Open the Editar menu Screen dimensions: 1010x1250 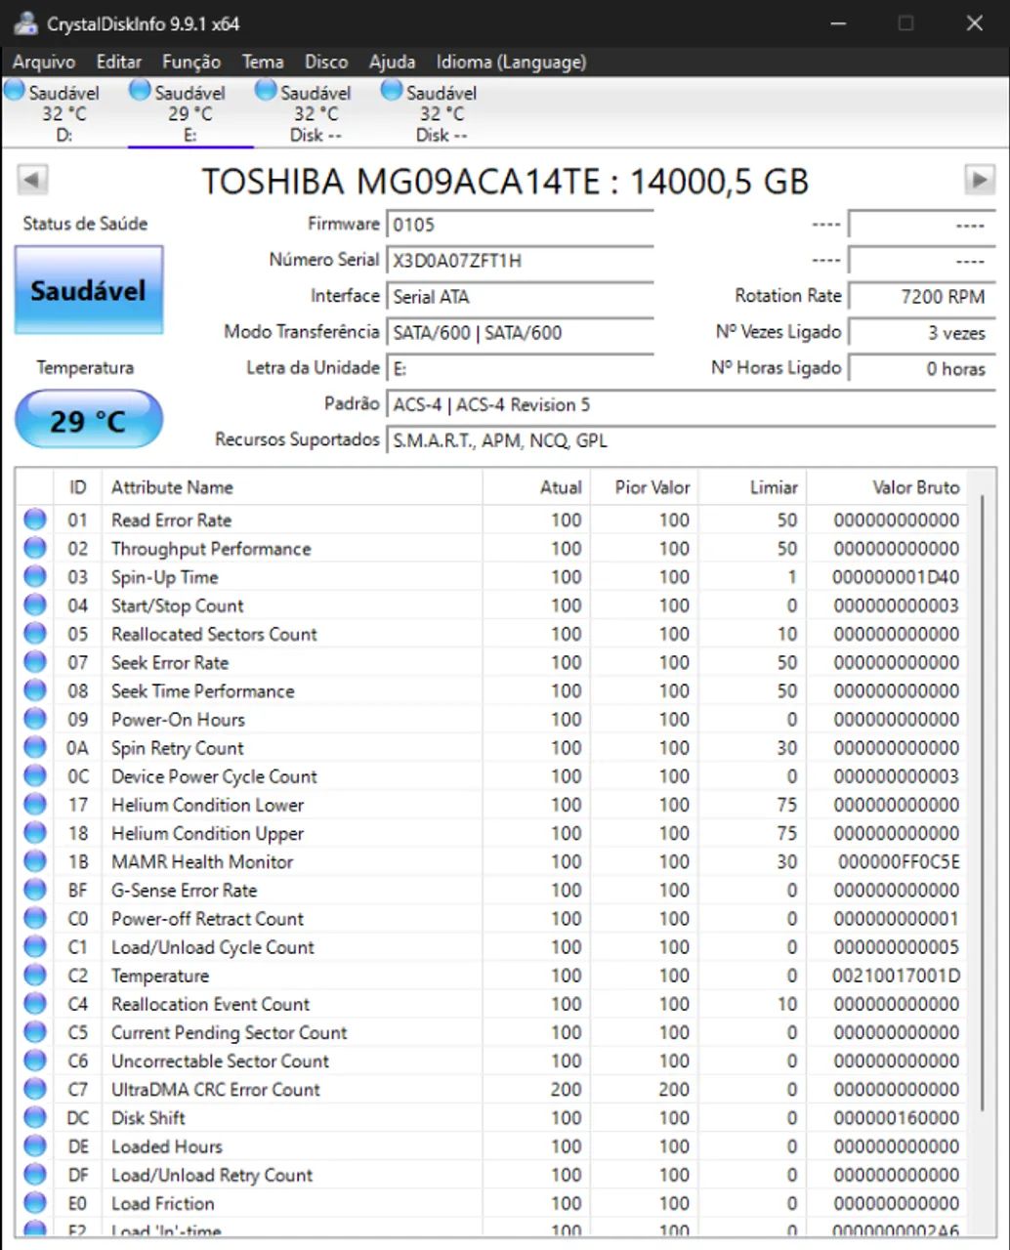coord(118,62)
